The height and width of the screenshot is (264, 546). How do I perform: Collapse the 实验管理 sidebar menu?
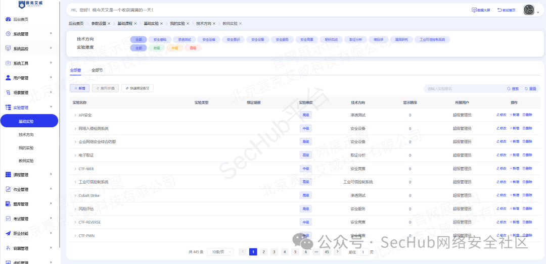point(51,107)
